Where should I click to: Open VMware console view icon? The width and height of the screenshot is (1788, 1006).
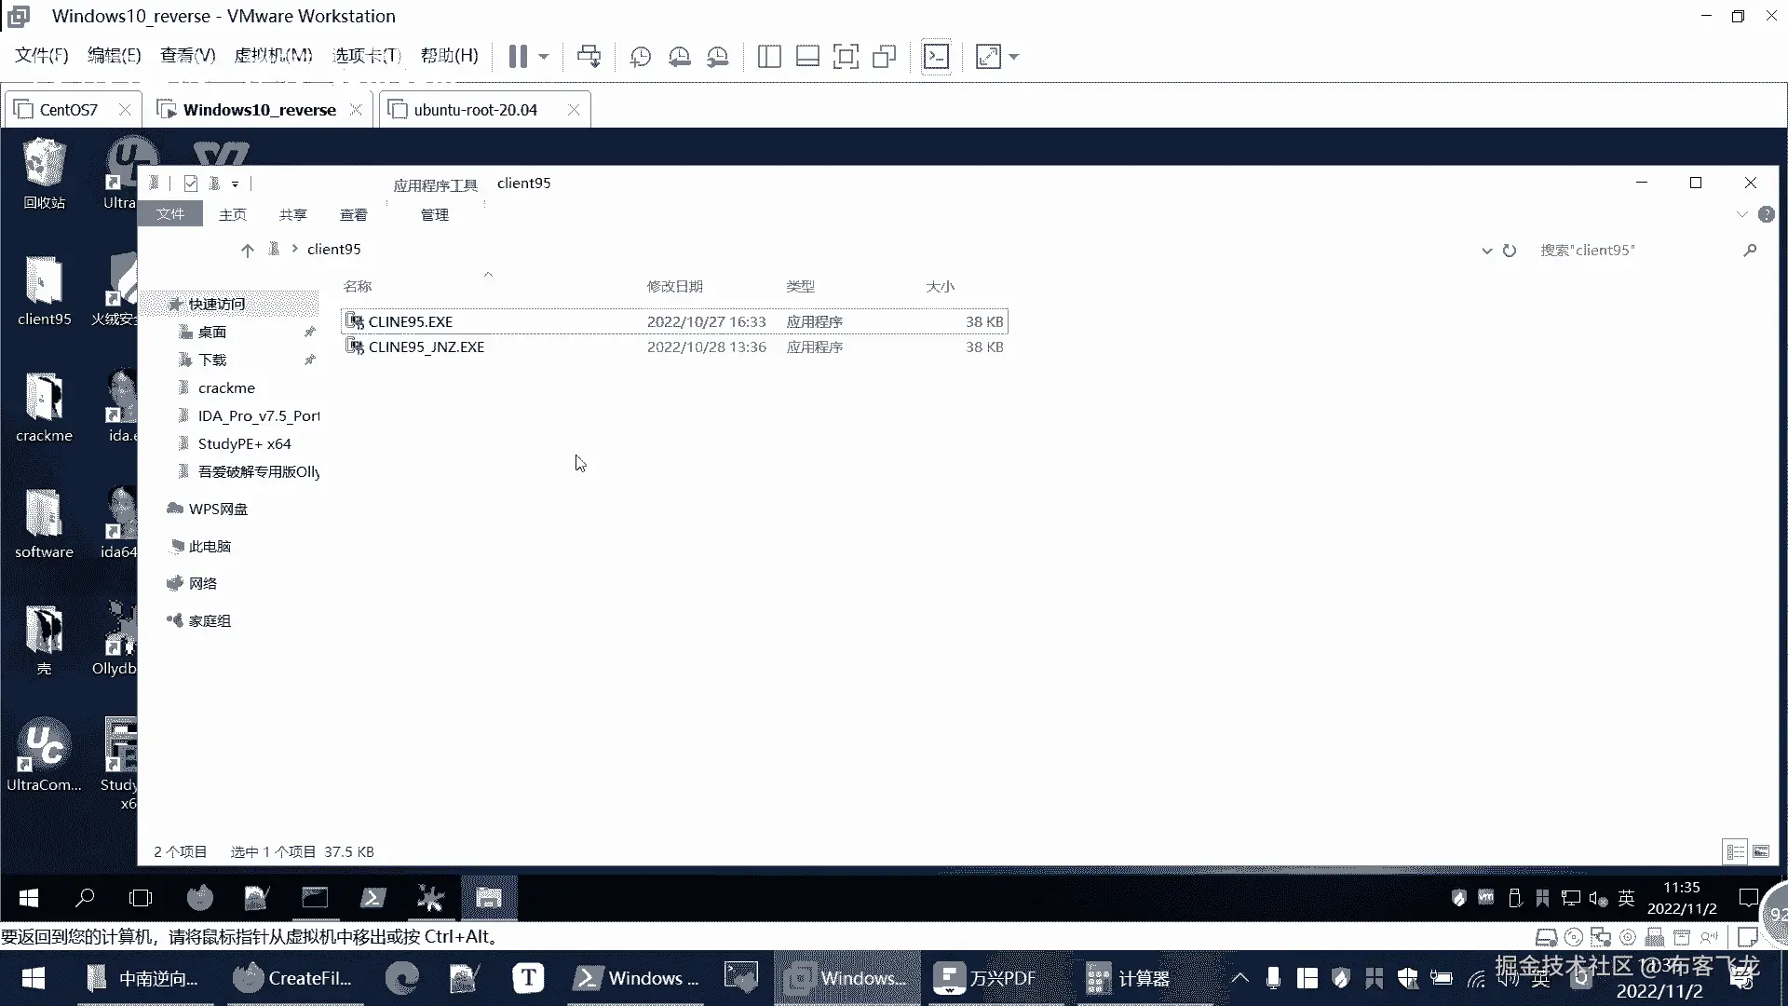click(936, 57)
